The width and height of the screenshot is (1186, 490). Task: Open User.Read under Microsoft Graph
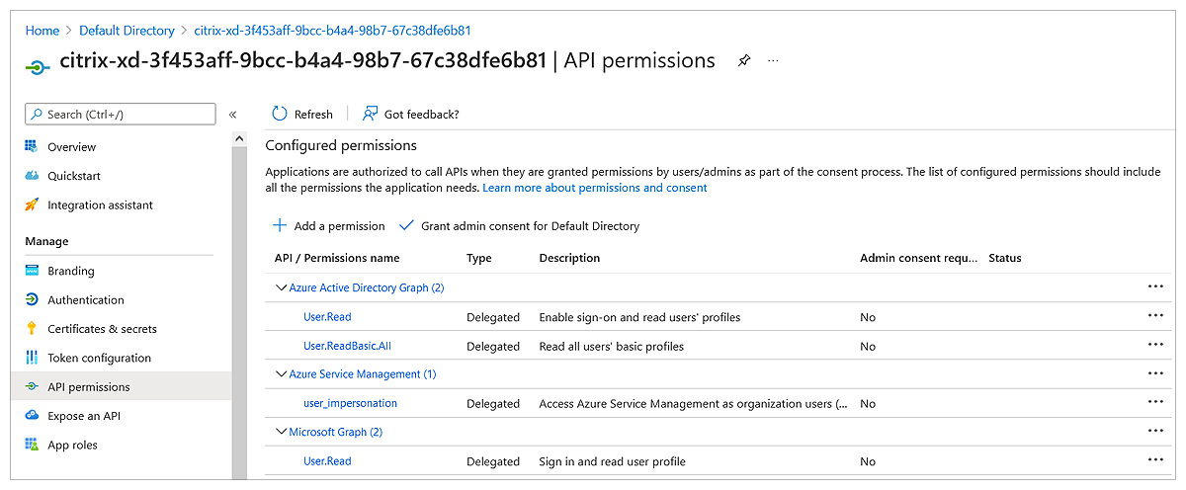tap(327, 461)
